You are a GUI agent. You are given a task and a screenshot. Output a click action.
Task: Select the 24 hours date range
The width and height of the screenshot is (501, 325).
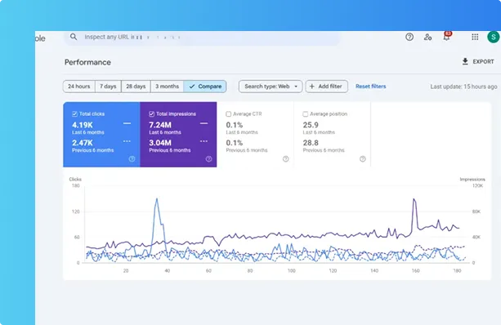(79, 87)
